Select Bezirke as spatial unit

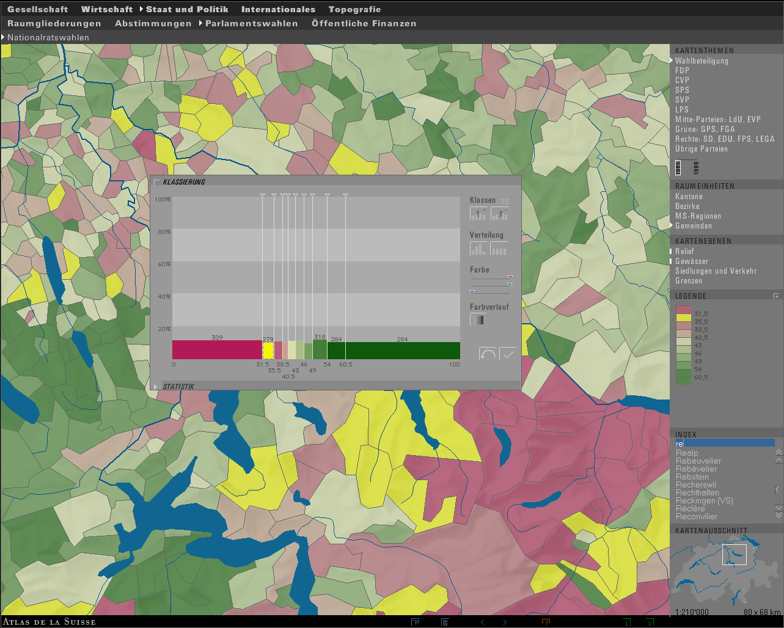coord(687,206)
